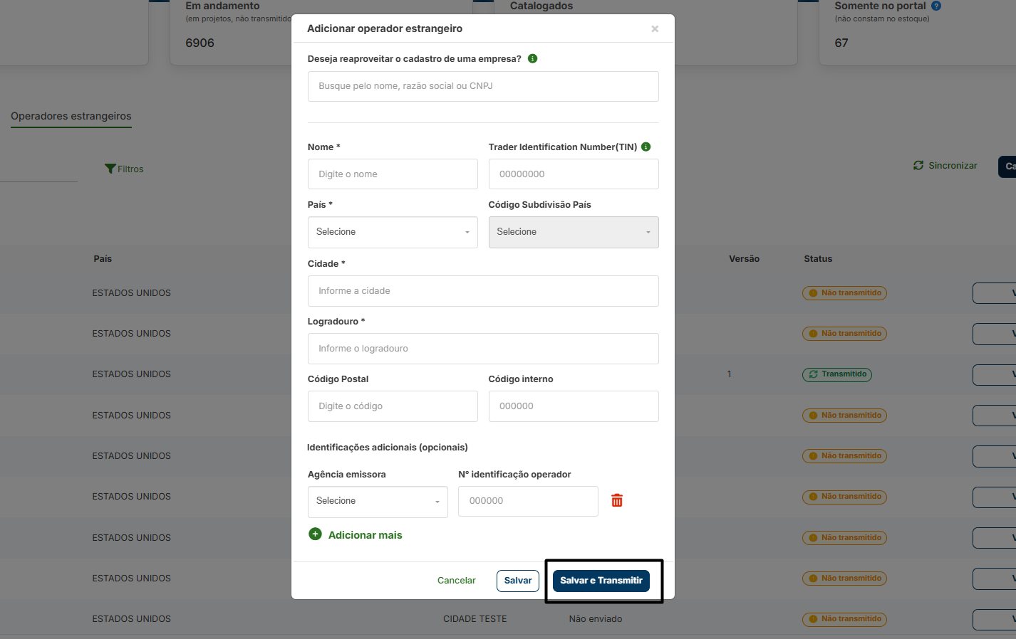Click the Salvar button
Viewport: 1016px width, 639px height.
pyautogui.click(x=517, y=581)
